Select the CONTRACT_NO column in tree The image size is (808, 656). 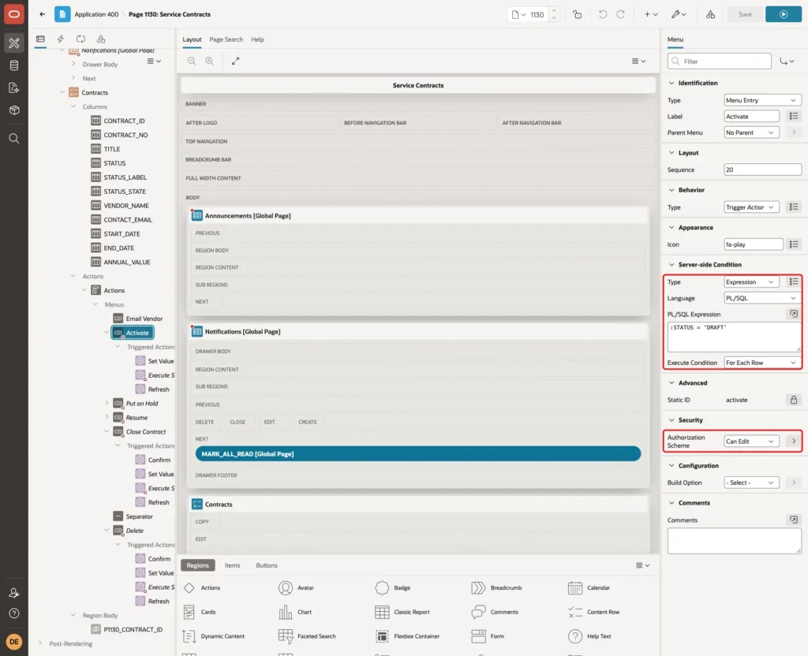(120, 135)
